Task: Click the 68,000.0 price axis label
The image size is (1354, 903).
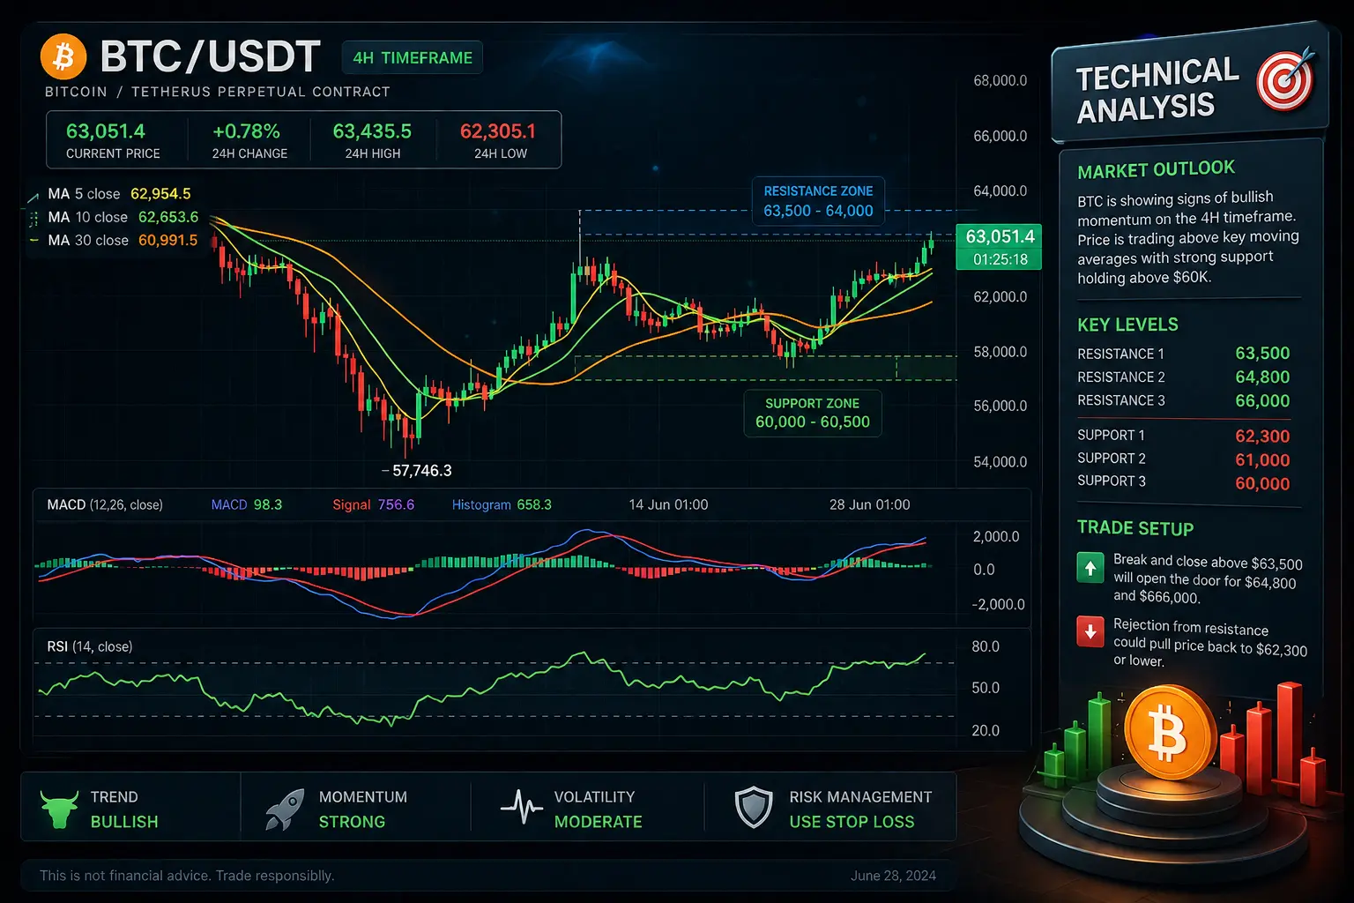Action: pos(1000,81)
